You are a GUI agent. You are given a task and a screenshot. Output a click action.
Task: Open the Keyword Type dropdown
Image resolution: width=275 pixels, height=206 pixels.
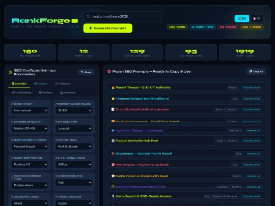pyautogui.click(x=74, y=128)
